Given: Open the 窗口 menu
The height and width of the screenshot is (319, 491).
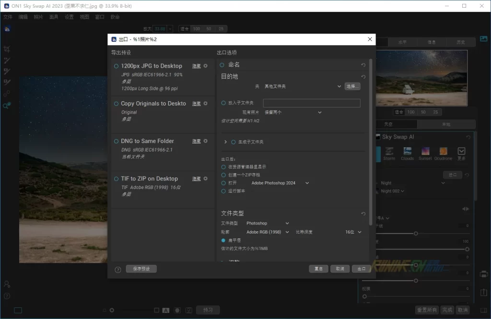Looking at the screenshot, I should pyautogui.click(x=100, y=17).
